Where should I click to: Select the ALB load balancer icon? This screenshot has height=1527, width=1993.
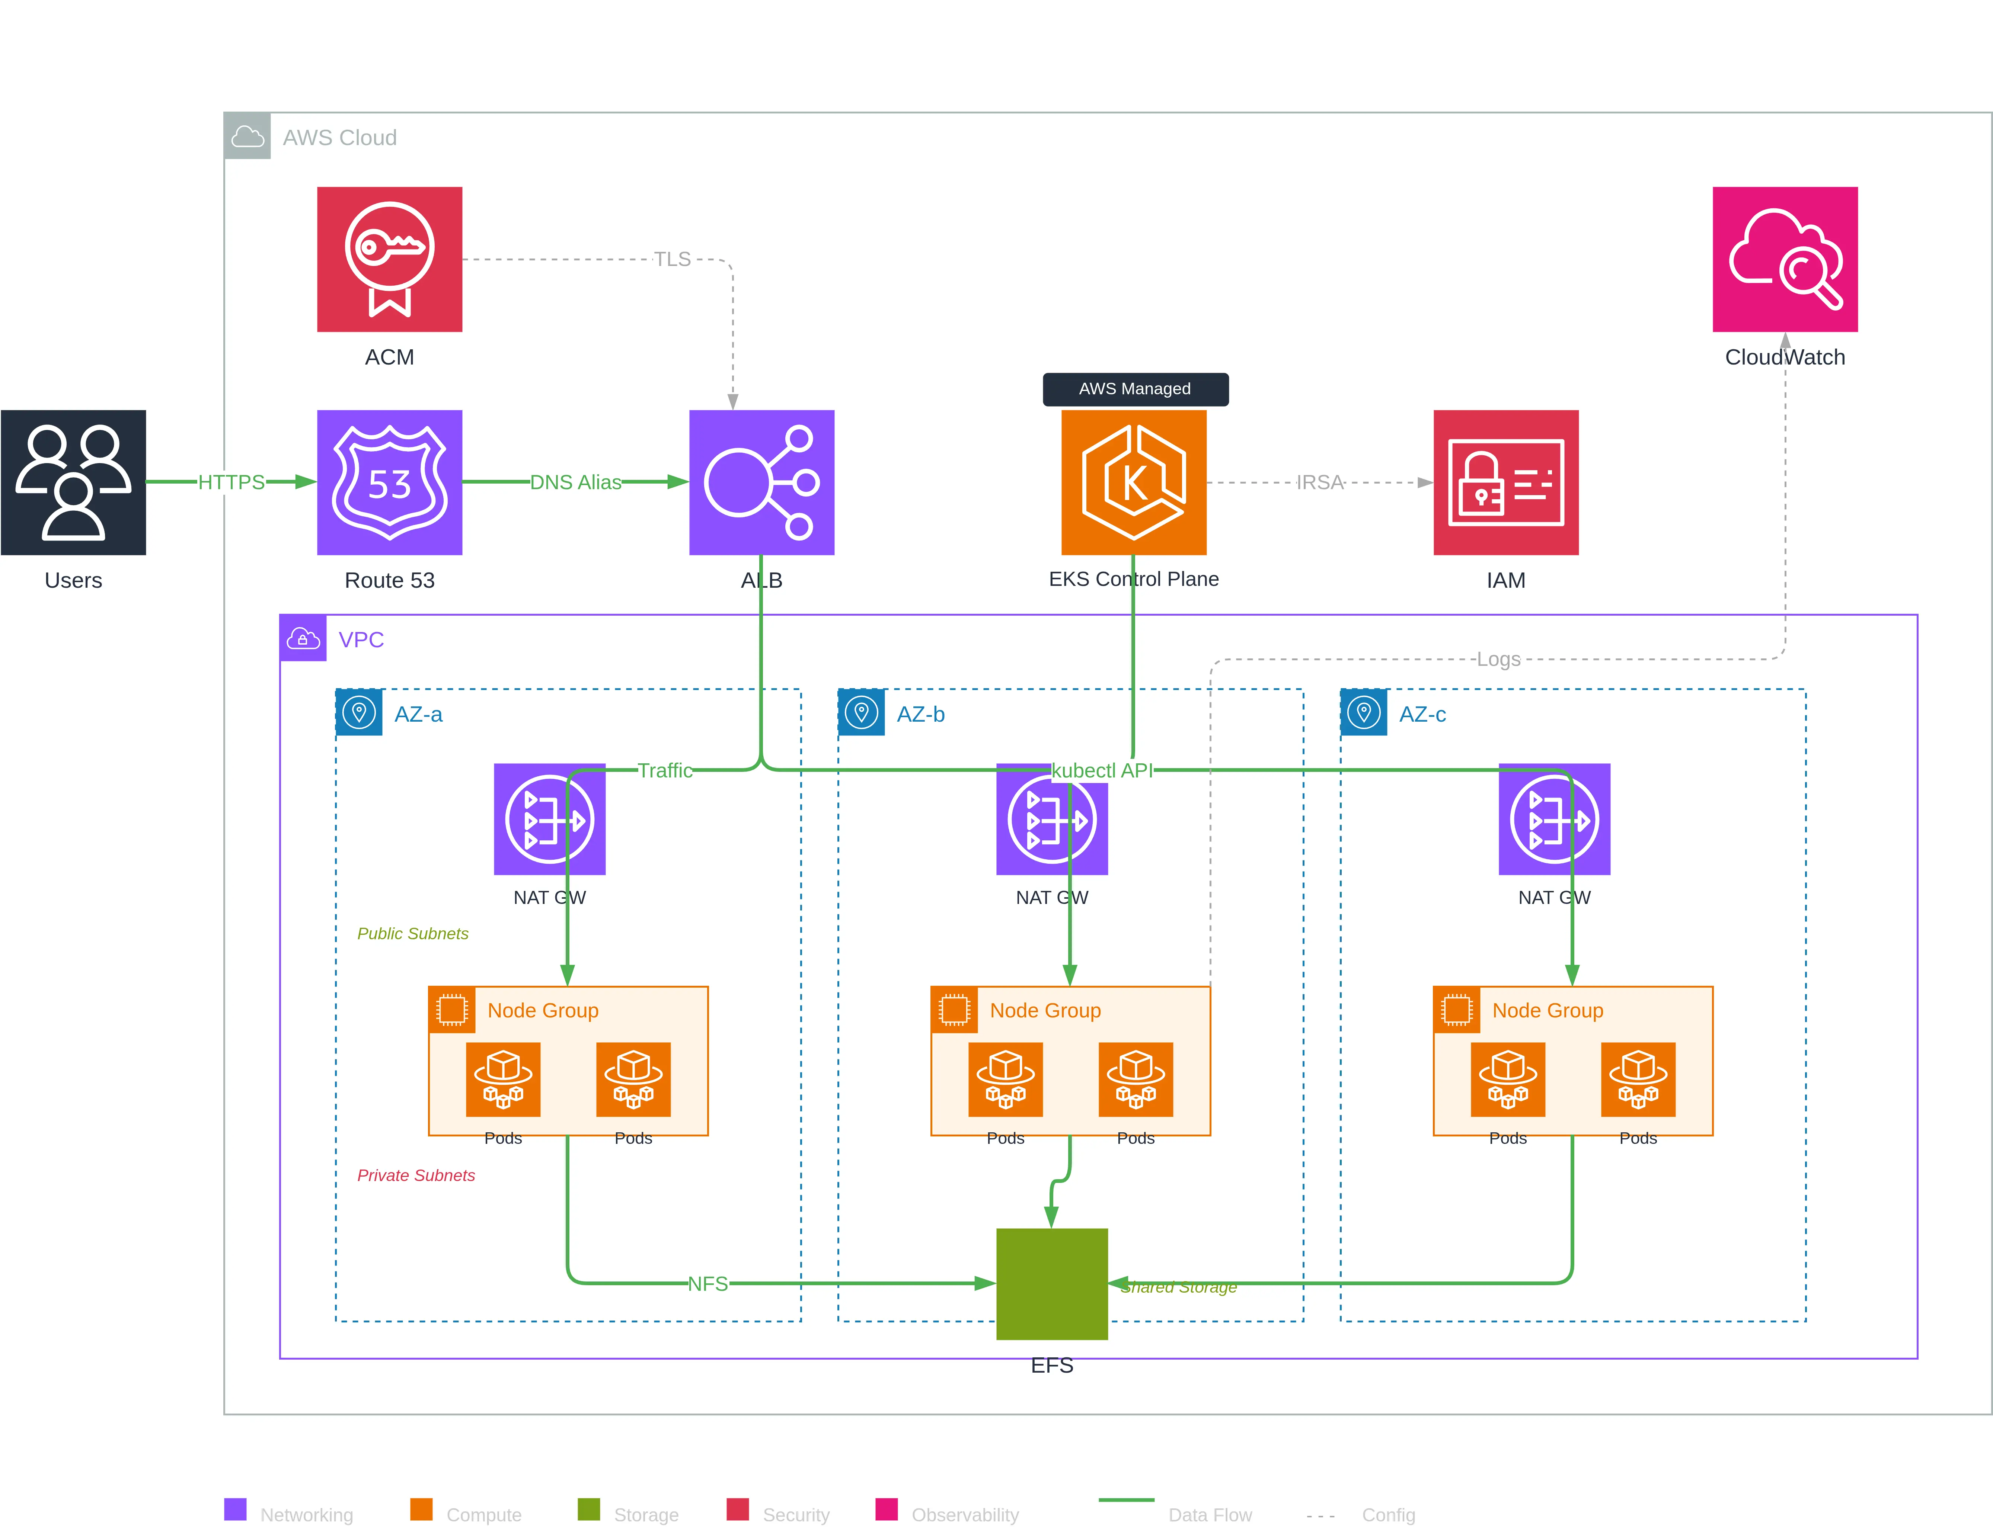pyautogui.click(x=761, y=482)
